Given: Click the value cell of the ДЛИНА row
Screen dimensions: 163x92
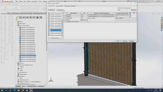Looking at the screenshot, I should 101,20.
